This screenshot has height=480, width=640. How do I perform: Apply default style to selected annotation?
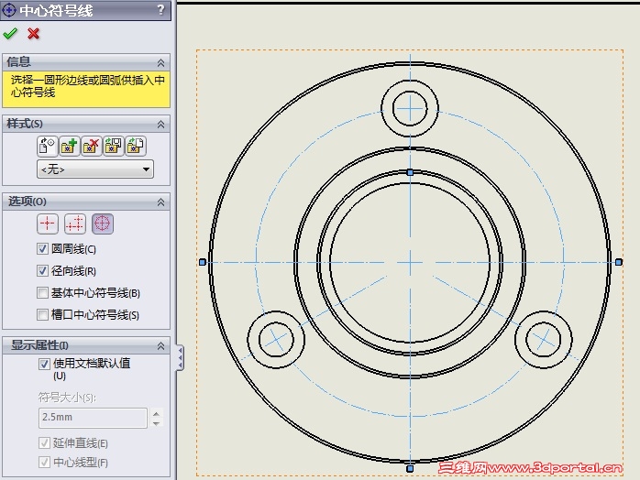[48, 146]
